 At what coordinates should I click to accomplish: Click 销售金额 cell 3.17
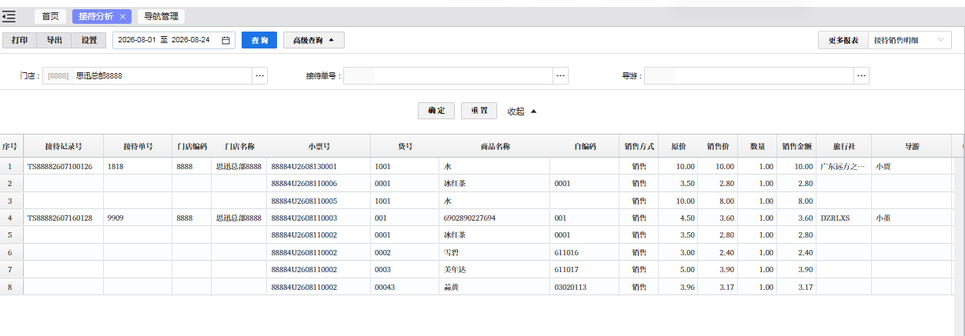pos(805,288)
